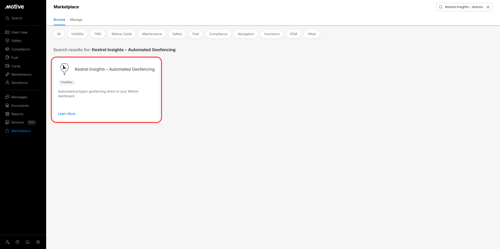This screenshot has width=500, height=249.
Task: Click the Kestrel card description text
Action: pyautogui.click(x=98, y=94)
